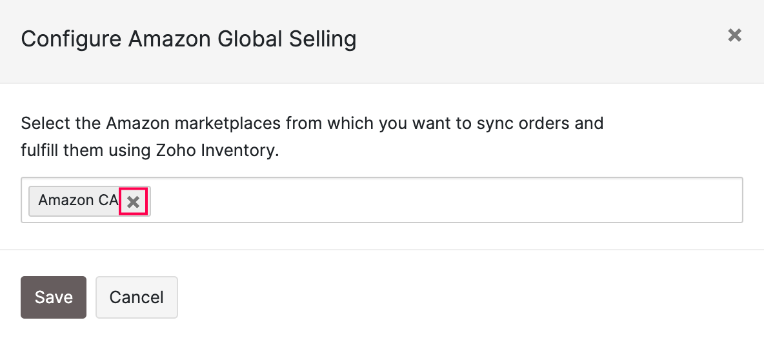Cancel the Amazon Global Selling setup
Screen dimensions: 764x338
click(136, 297)
